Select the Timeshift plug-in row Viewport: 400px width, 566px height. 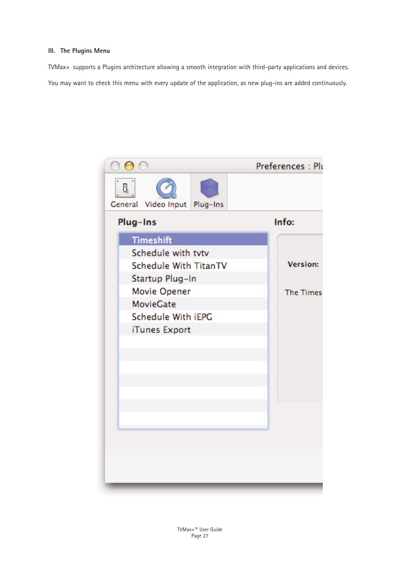[193, 239]
